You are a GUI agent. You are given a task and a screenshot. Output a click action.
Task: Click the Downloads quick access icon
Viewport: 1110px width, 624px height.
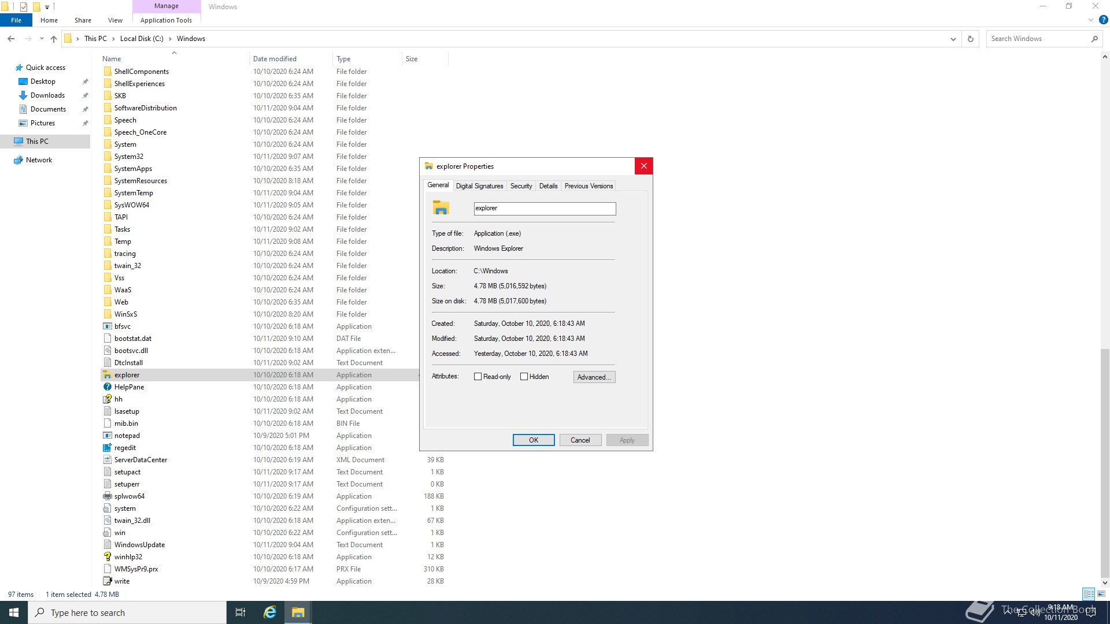click(x=23, y=95)
